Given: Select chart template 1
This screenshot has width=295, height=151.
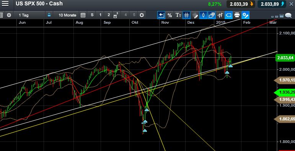Looking at the screenshot, I should (x=101, y=15).
